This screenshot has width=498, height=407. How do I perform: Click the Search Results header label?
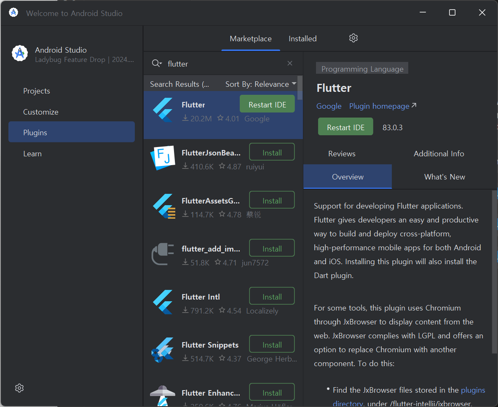(179, 84)
